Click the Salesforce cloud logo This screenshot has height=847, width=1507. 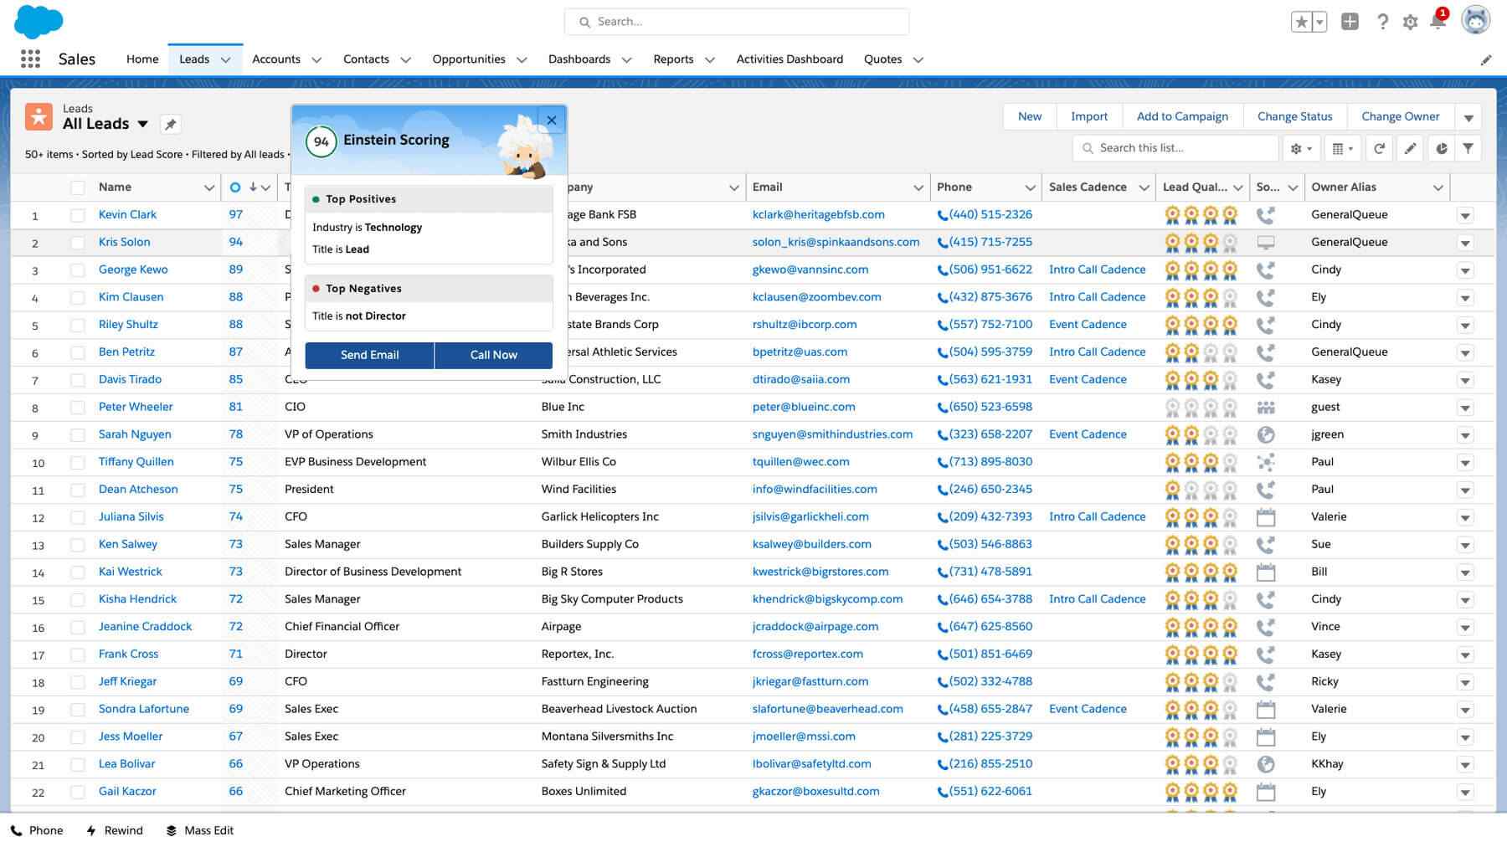click(x=39, y=22)
